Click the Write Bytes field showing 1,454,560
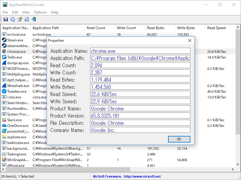 [140, 87]
